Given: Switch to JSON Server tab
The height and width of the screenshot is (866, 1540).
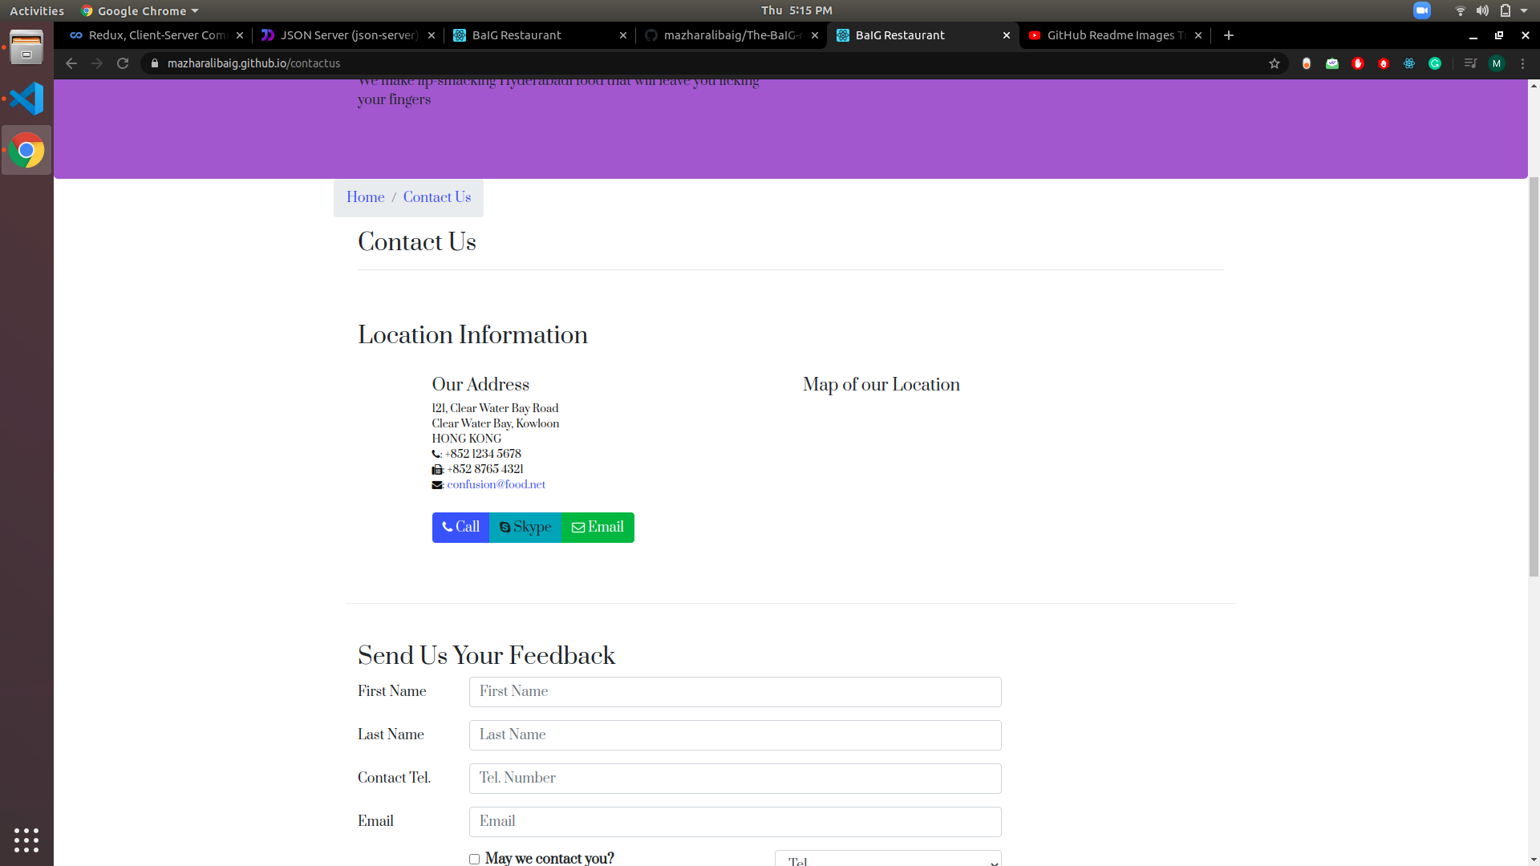Looking at the screenshot, I should (x=349, y=35).
